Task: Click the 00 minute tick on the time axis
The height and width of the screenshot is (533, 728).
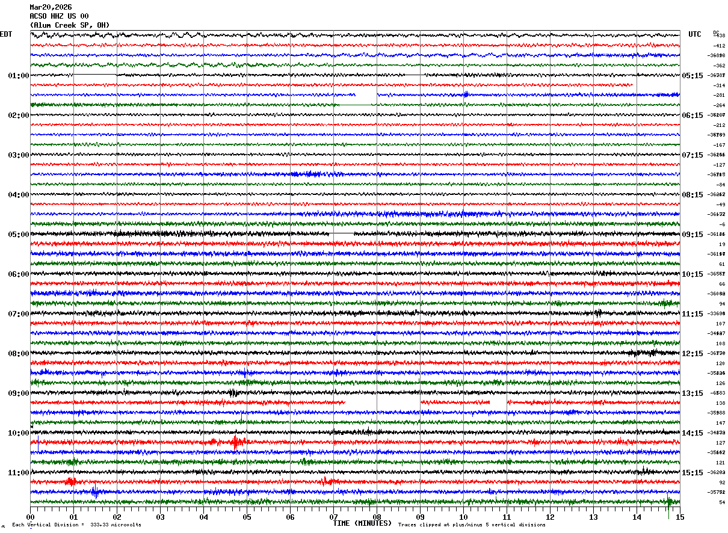Action: [30, 517]
